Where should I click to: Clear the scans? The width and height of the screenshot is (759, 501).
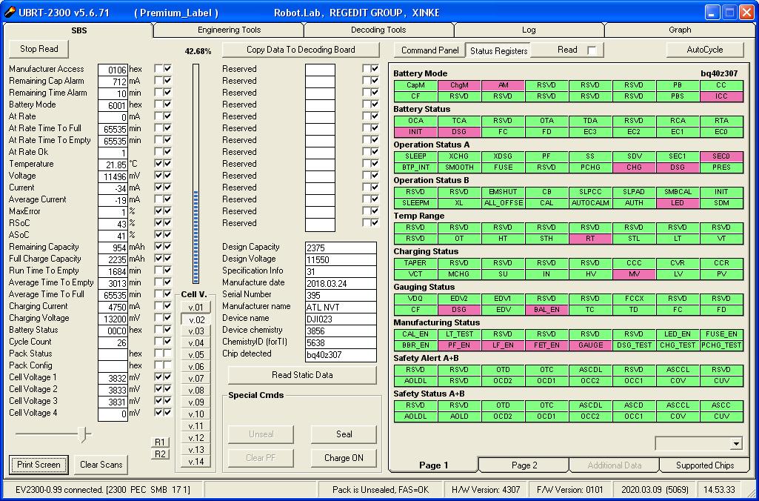(101, 465)
